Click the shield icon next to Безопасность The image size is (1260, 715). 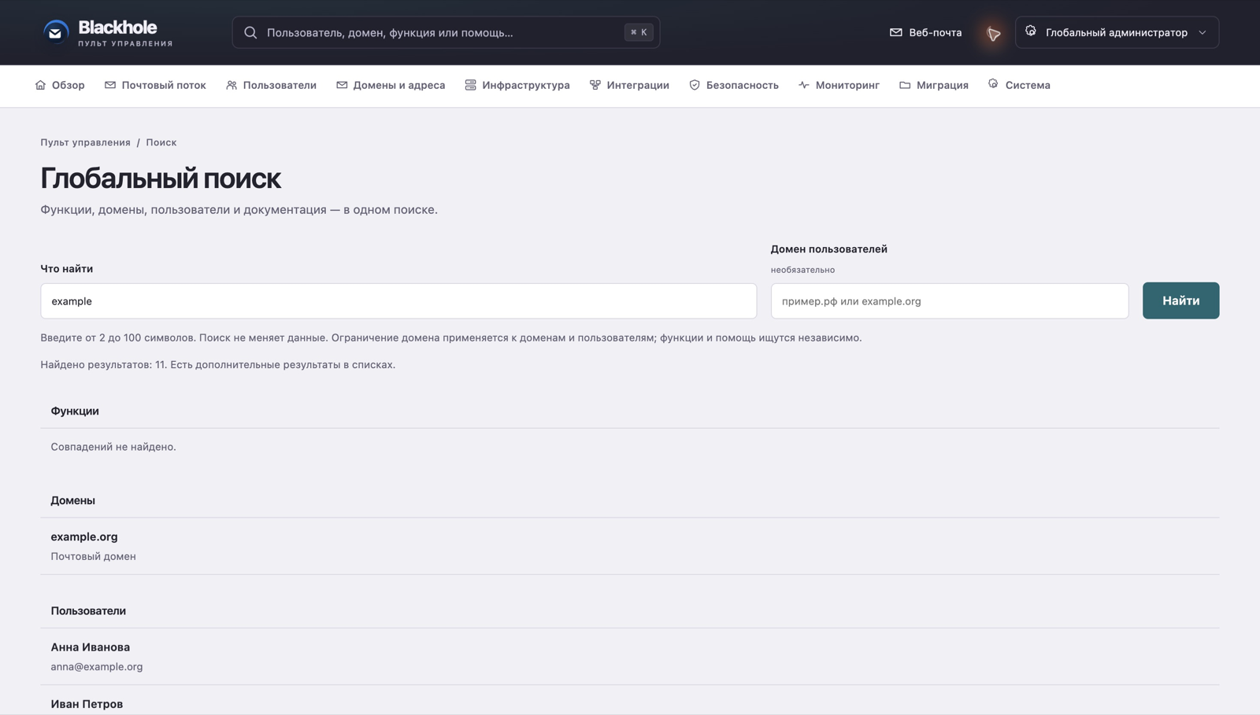click(x=695, y=85)
